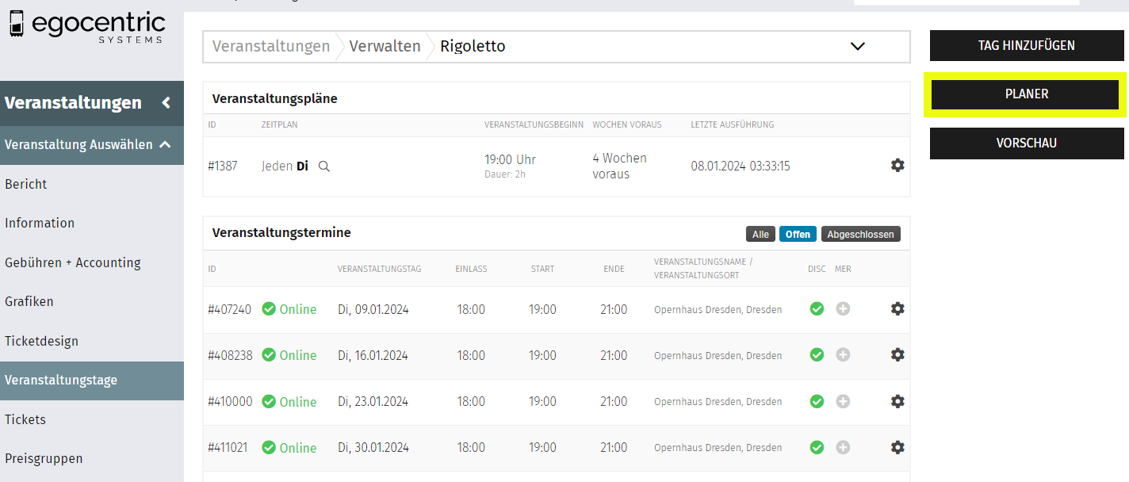1129x482 pixels.
Task: Toggle DISC checkmark for 09.01.2024 event
Action: [x=817, y=309]
